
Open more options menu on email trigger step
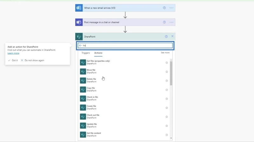(171, 8)
